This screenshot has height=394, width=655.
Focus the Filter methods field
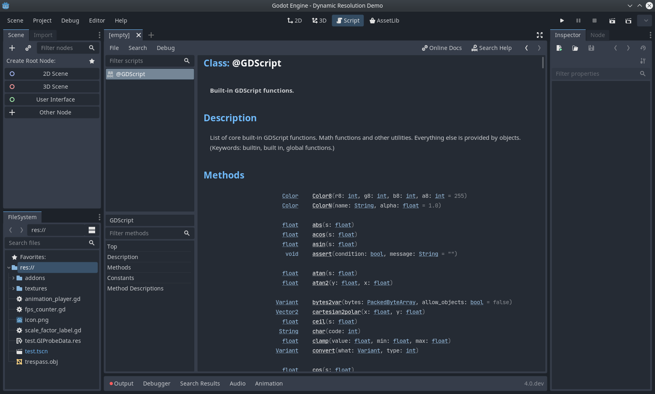click(x=150, y=233)
